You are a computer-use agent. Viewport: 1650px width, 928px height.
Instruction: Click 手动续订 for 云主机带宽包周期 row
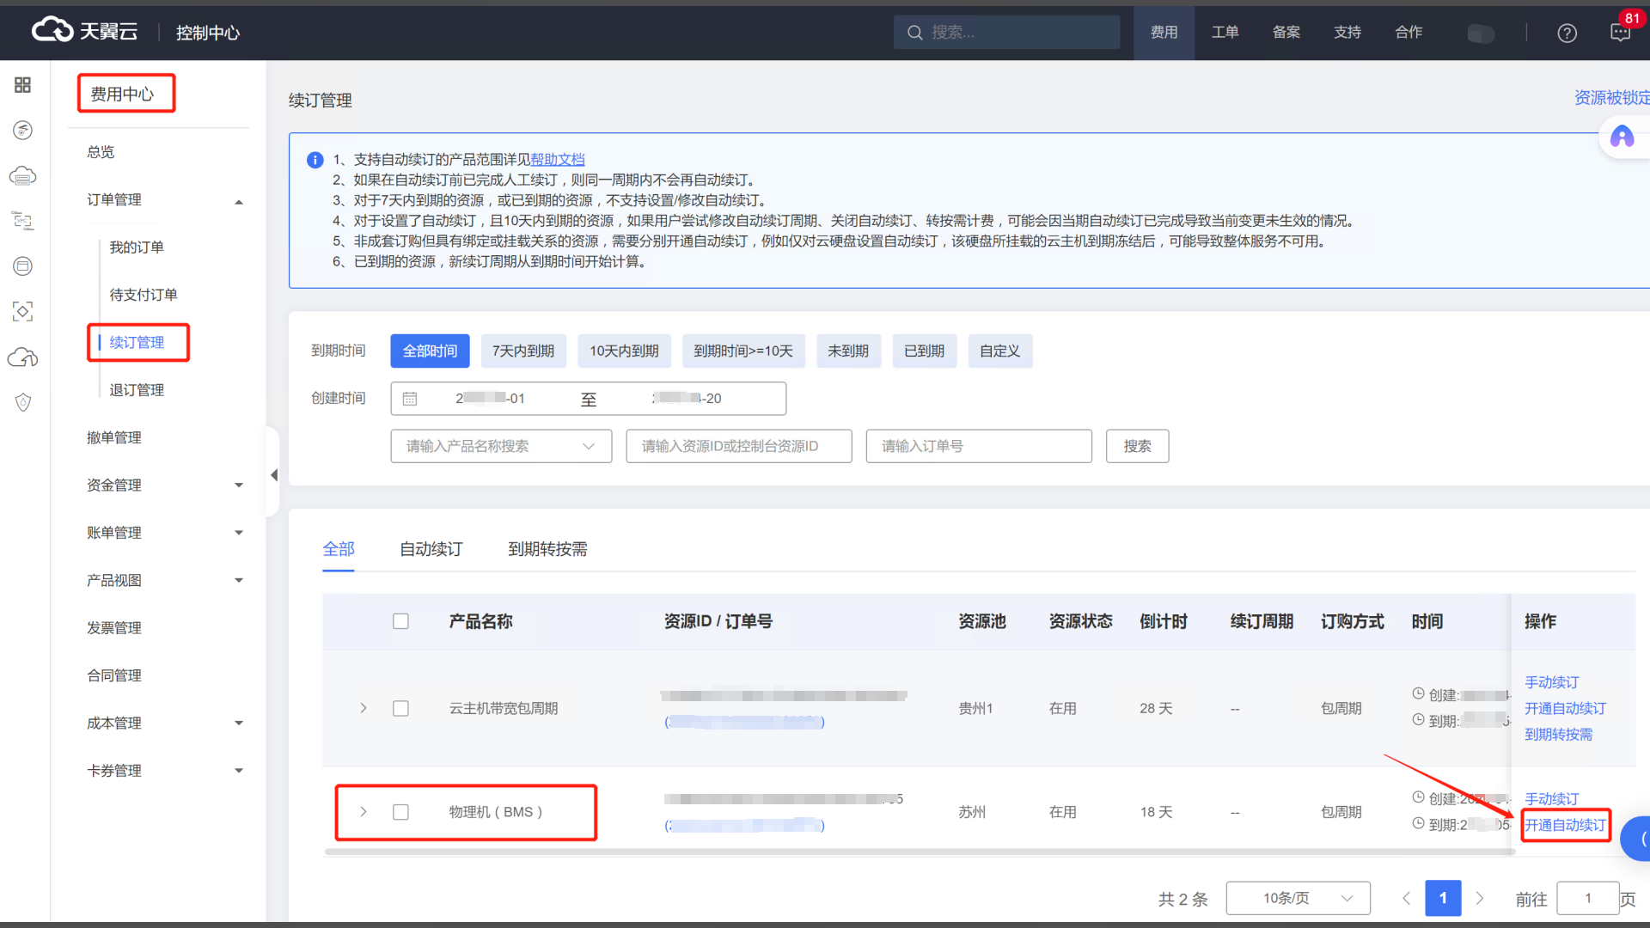tap(1551, 682)
